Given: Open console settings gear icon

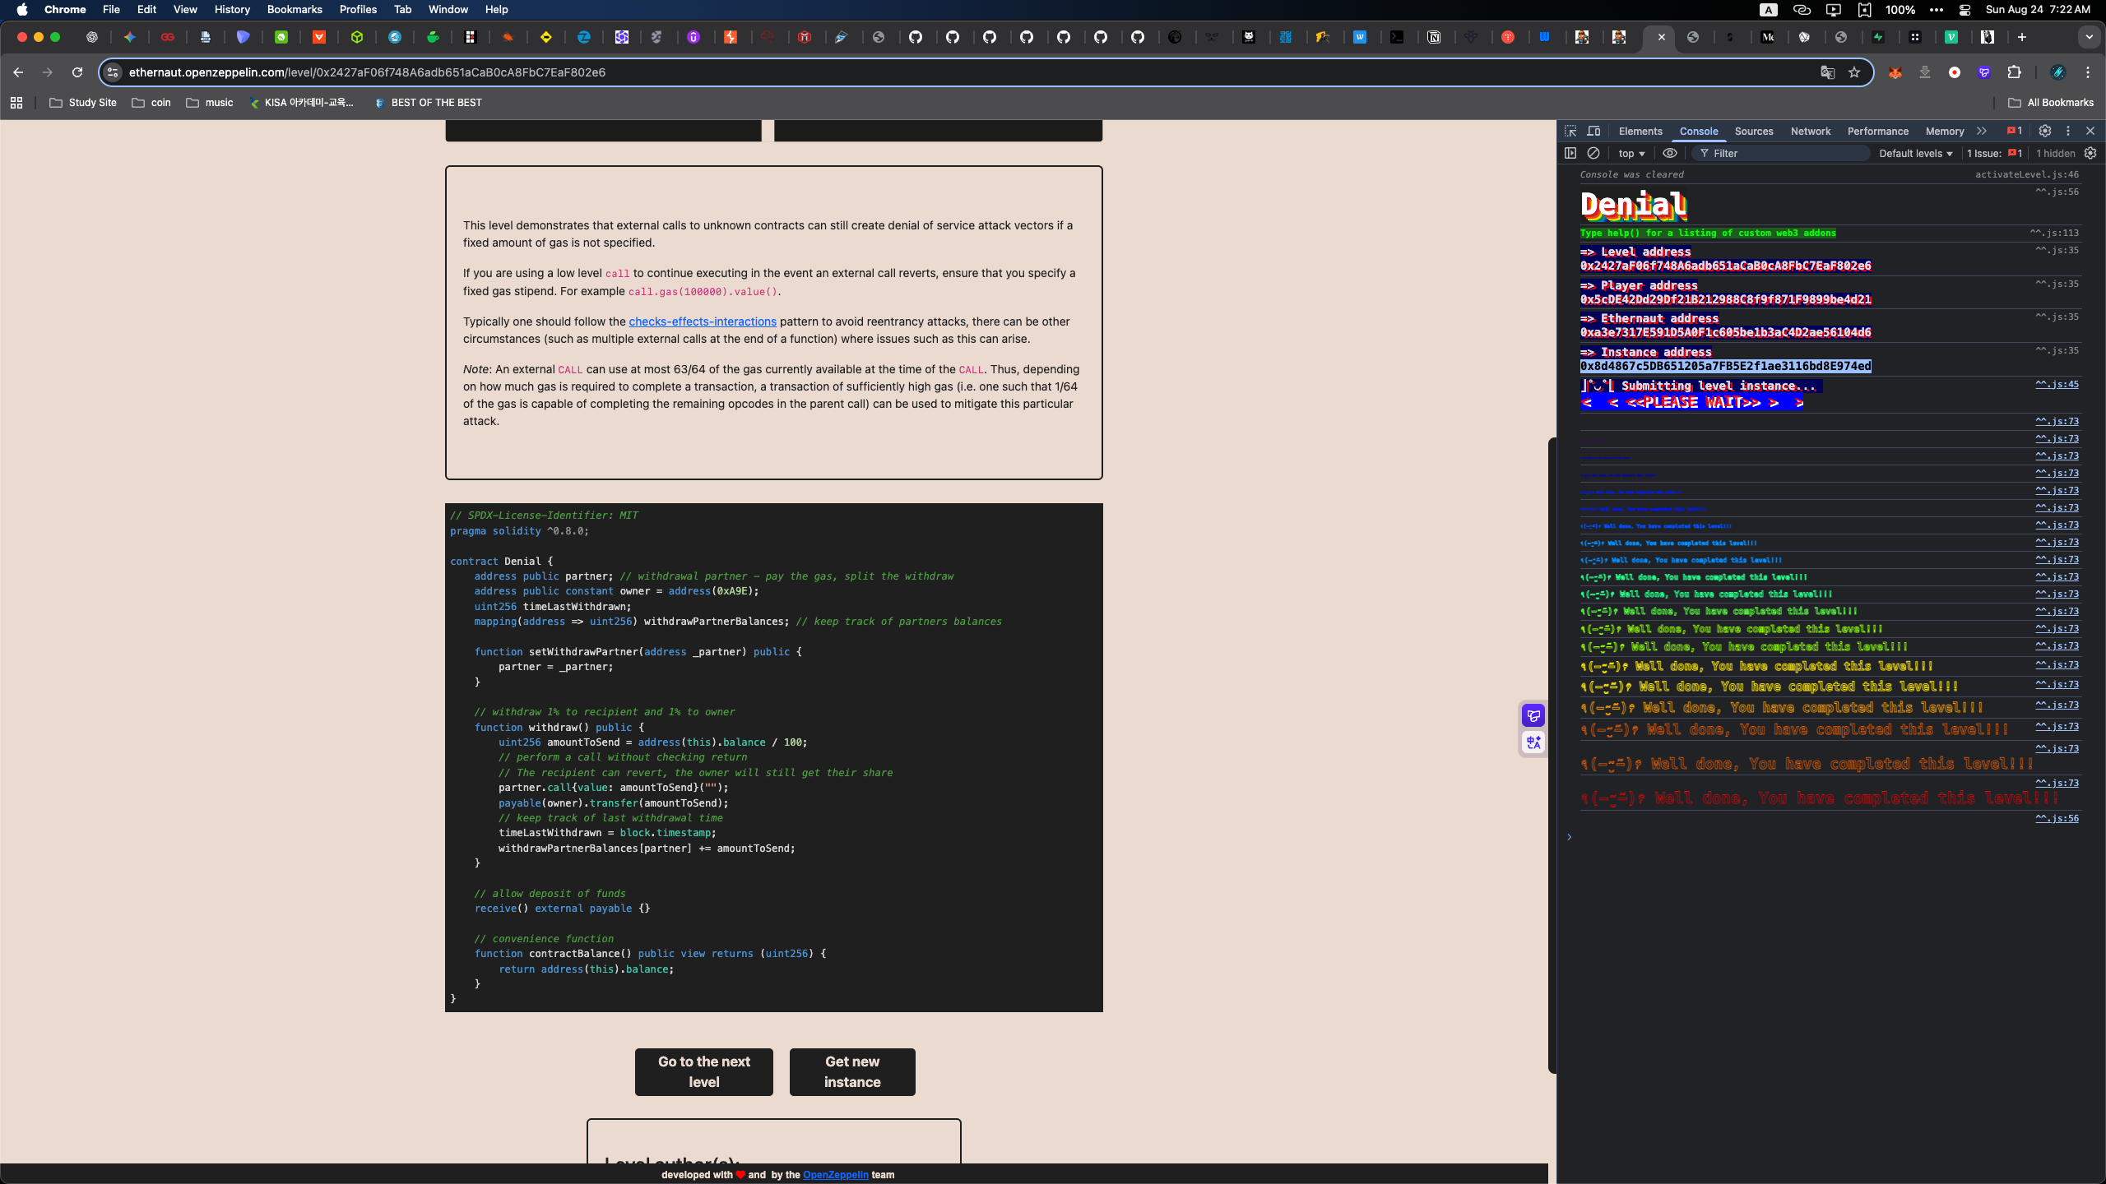Looking at the screenshot, I should [2090, 153].
